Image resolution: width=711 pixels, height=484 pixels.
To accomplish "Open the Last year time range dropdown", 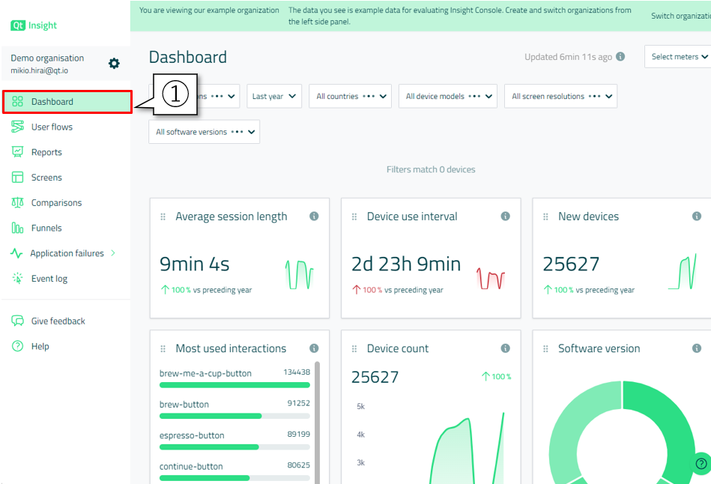I will click(273, 96).
